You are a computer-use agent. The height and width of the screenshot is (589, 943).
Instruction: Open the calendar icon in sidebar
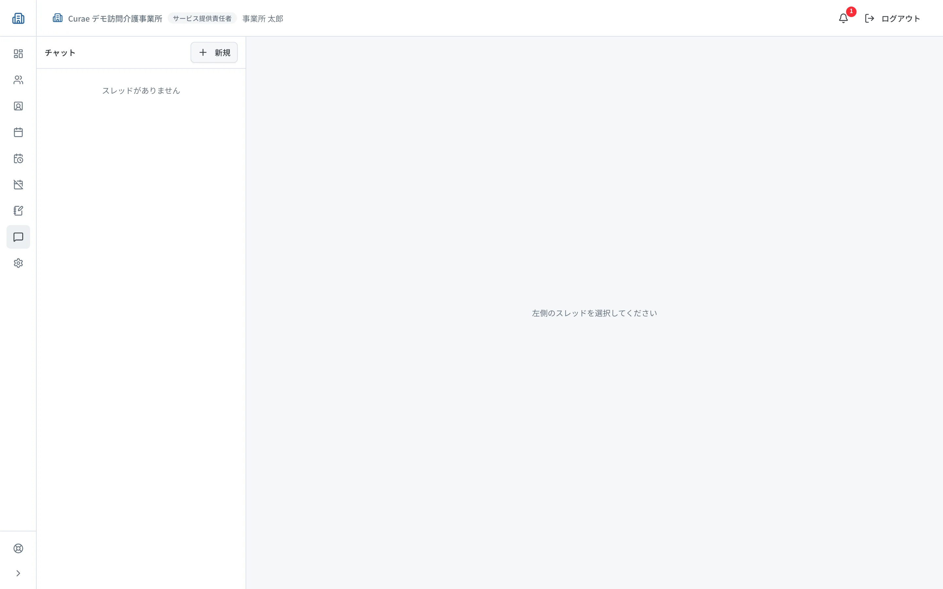pos(18,133)
